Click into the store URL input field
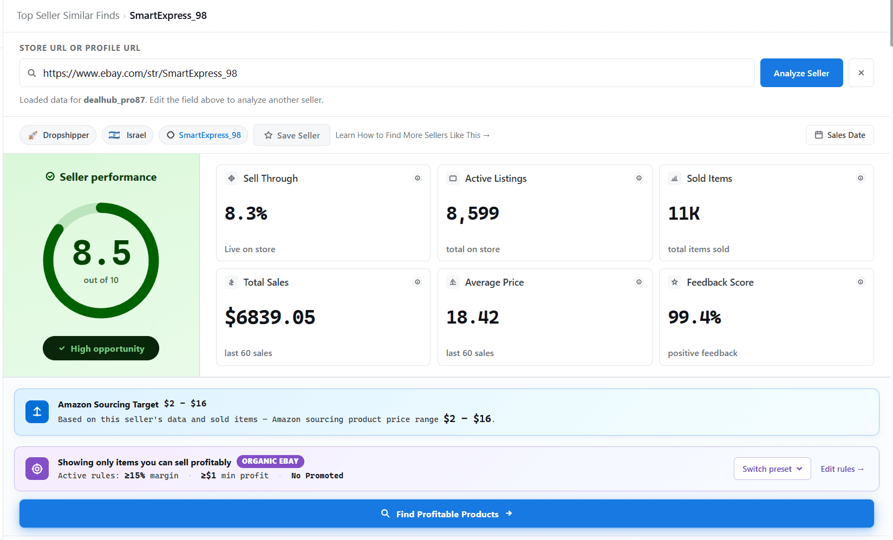 [x=387, y=73]
